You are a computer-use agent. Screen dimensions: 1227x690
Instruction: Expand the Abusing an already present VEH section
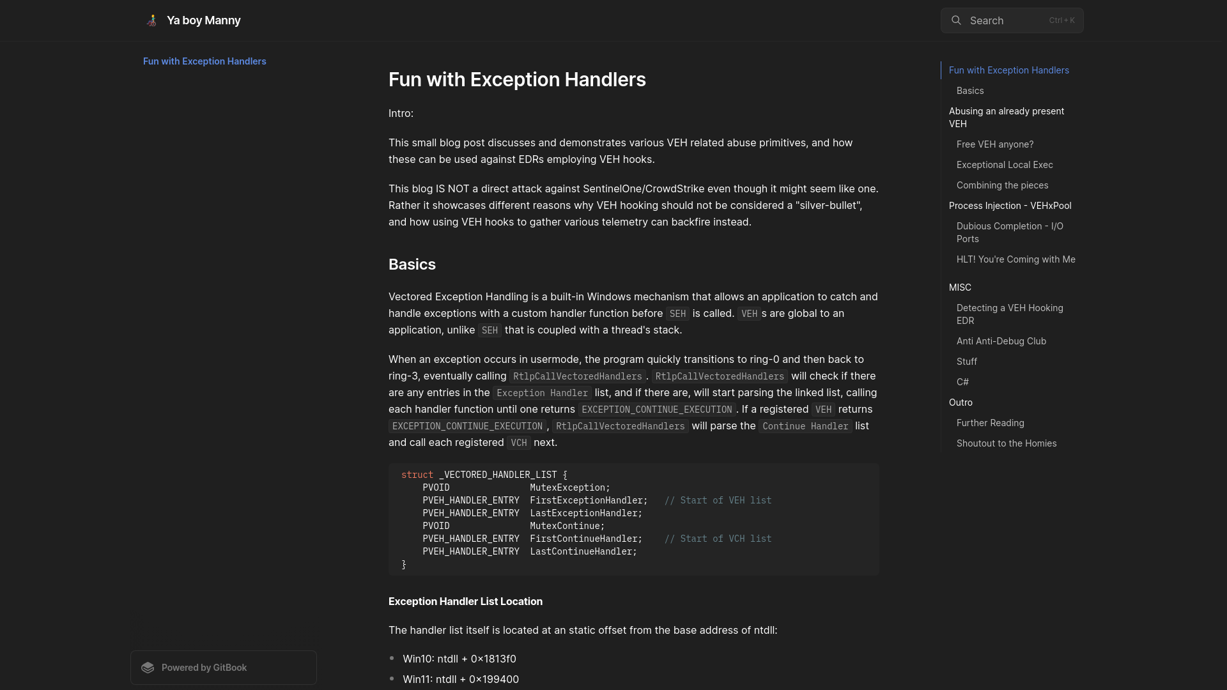1005,117
